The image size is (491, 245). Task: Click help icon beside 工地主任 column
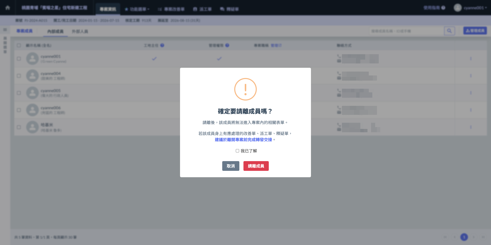[x=162, y=45]
